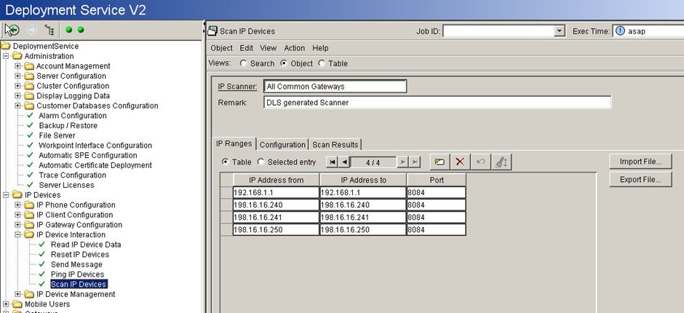Select the Selected entry radio button

[261, 162]
